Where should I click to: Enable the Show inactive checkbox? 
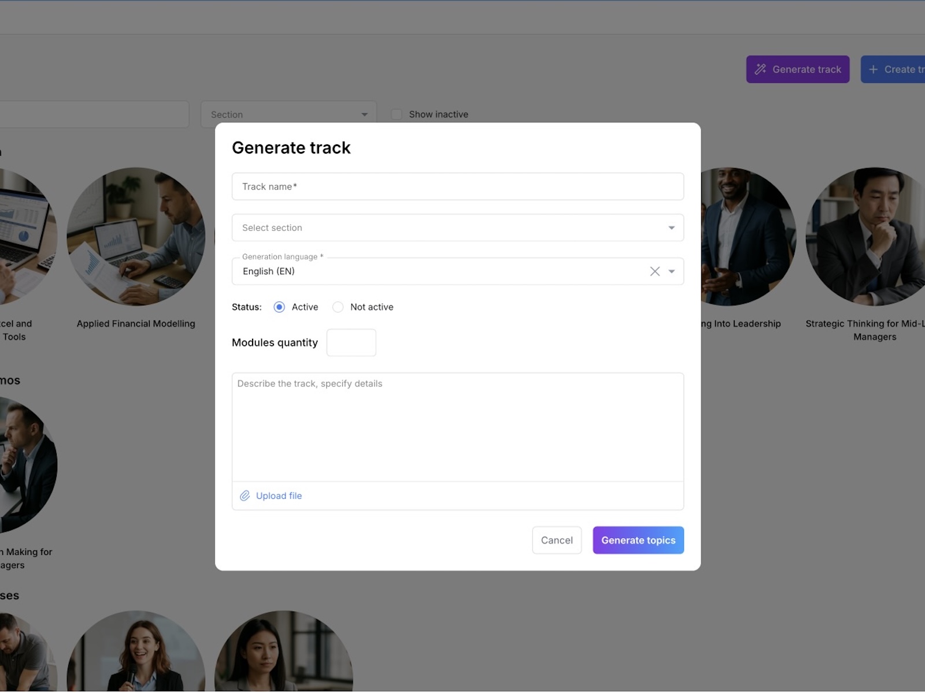397,114
